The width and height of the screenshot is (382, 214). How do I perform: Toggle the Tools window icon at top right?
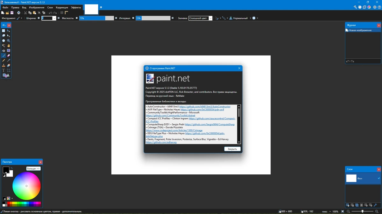pyautogui.click(x=355, y=7)
